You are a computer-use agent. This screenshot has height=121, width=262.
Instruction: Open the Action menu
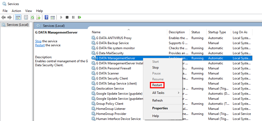(17, 11)
